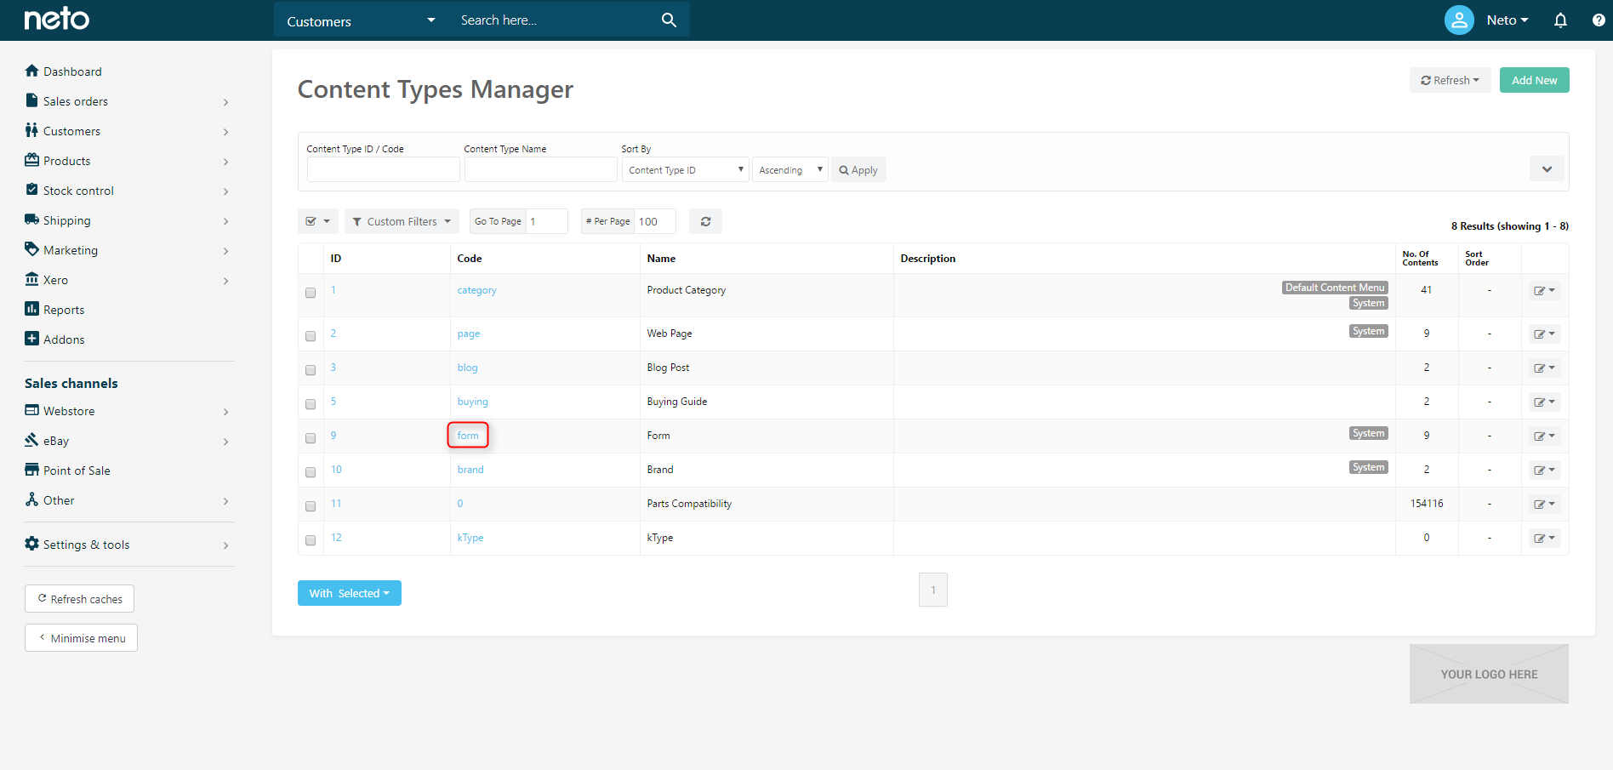This screenshot has width=1613, height=770.
Task: Tick checkbox for Parts Compatibility row
Action: [x=311, y=506]
